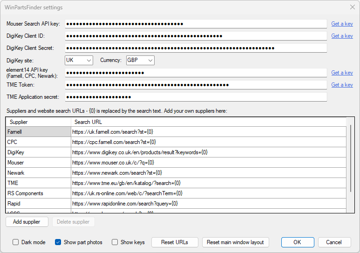Open the DigiKey site dropdown
The image size is (360, 253).
click(x=79, y=60)
